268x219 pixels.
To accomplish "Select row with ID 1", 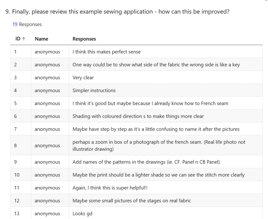I will (15, 52).
